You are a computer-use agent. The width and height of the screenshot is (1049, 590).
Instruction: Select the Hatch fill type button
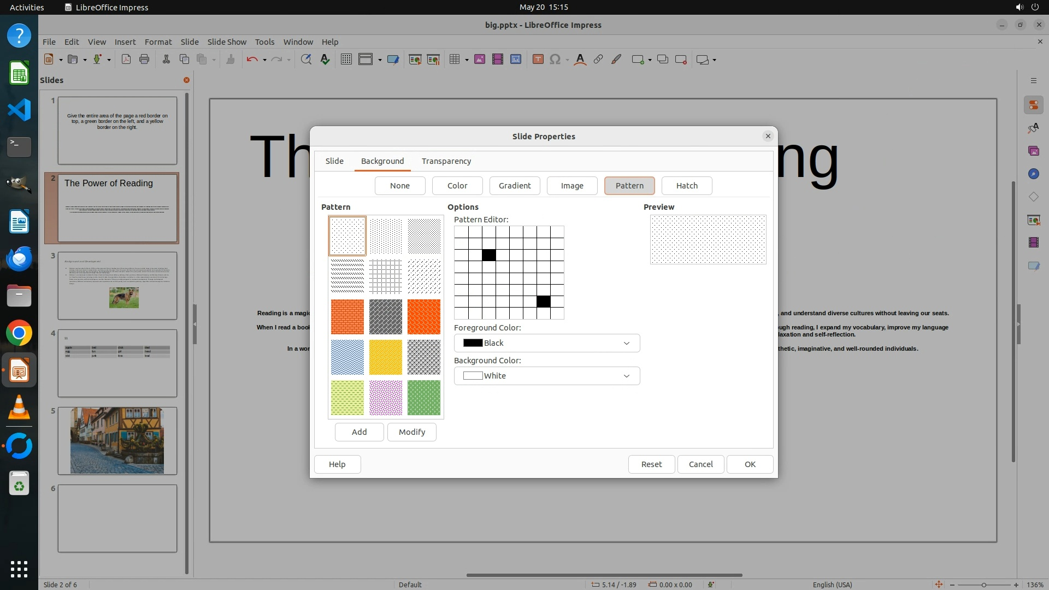pyautogui.click(x=687, y=186)
